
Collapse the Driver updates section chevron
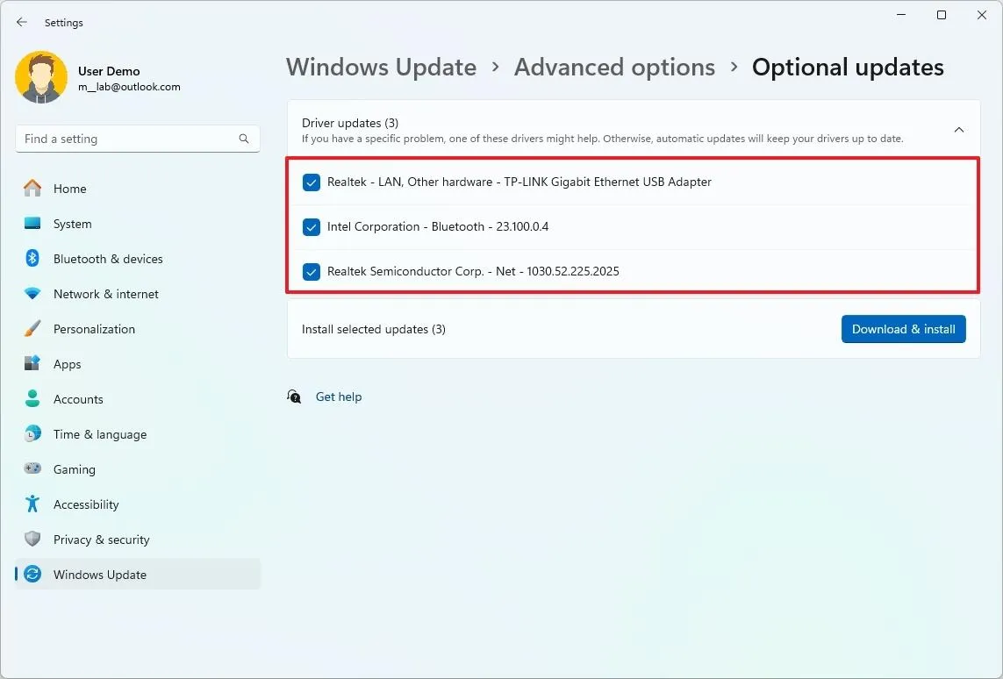click(x=959, y=130)
